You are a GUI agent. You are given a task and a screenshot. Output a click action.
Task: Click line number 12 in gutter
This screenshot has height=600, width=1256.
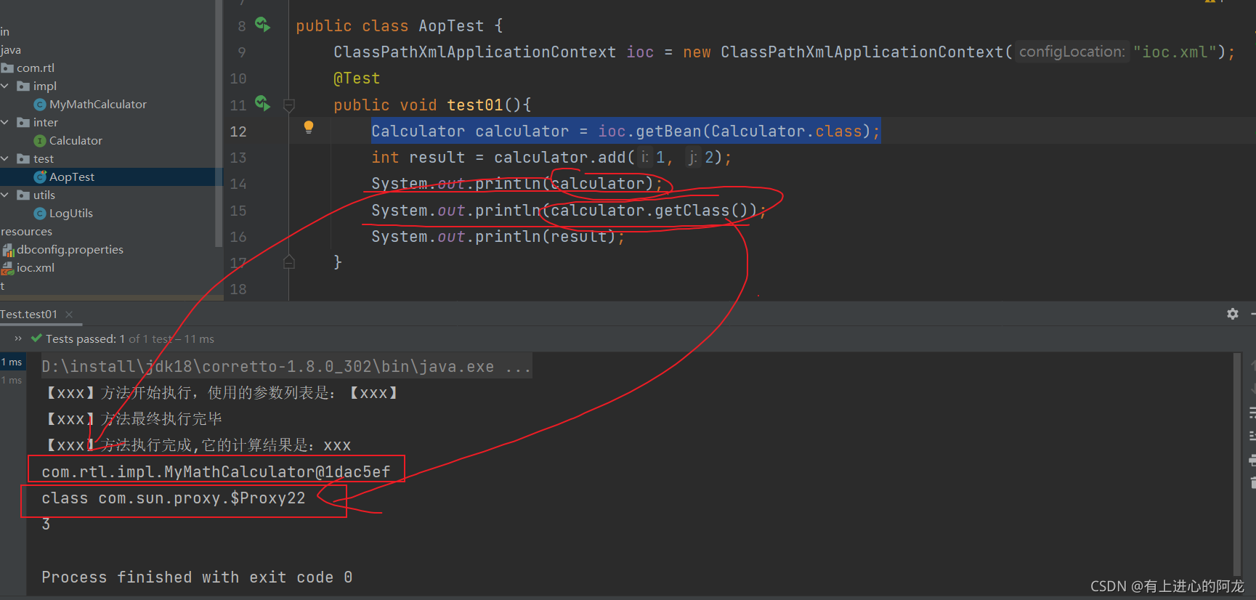(x=238, y=131)
